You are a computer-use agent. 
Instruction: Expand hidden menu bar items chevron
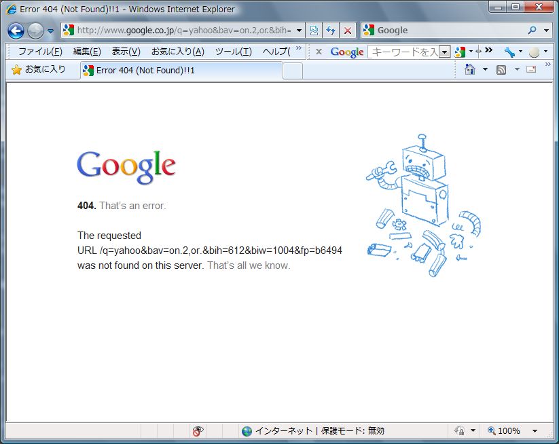[x=299, y=48]
